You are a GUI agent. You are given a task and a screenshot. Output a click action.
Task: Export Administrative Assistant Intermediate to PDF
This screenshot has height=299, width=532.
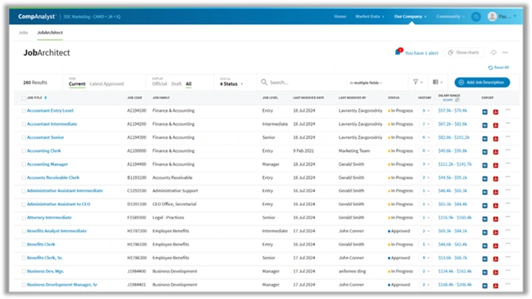(496, 192)
